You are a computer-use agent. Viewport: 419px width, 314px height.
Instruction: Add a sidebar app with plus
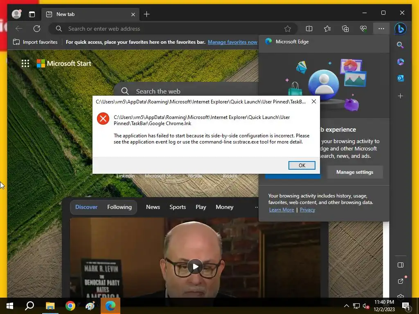point(400,96)
